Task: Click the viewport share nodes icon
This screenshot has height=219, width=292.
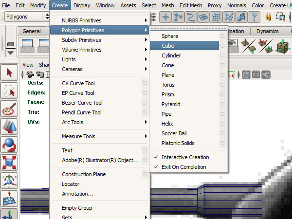Action: pos(266,75)
